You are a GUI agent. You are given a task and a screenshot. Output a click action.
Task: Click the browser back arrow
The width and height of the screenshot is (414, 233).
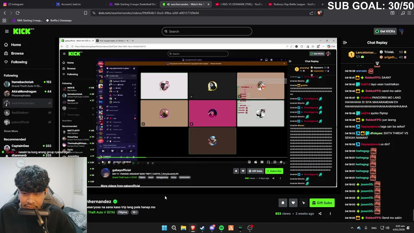pos(5,13)
